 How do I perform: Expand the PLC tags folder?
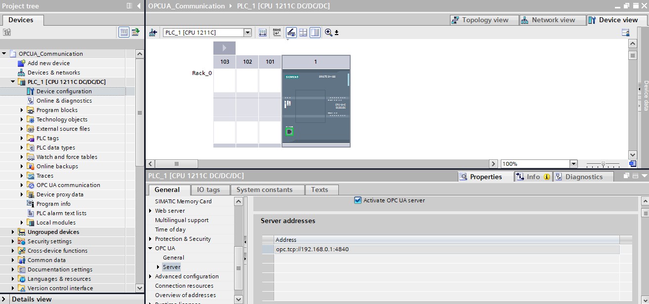click(x=22, y=138)
